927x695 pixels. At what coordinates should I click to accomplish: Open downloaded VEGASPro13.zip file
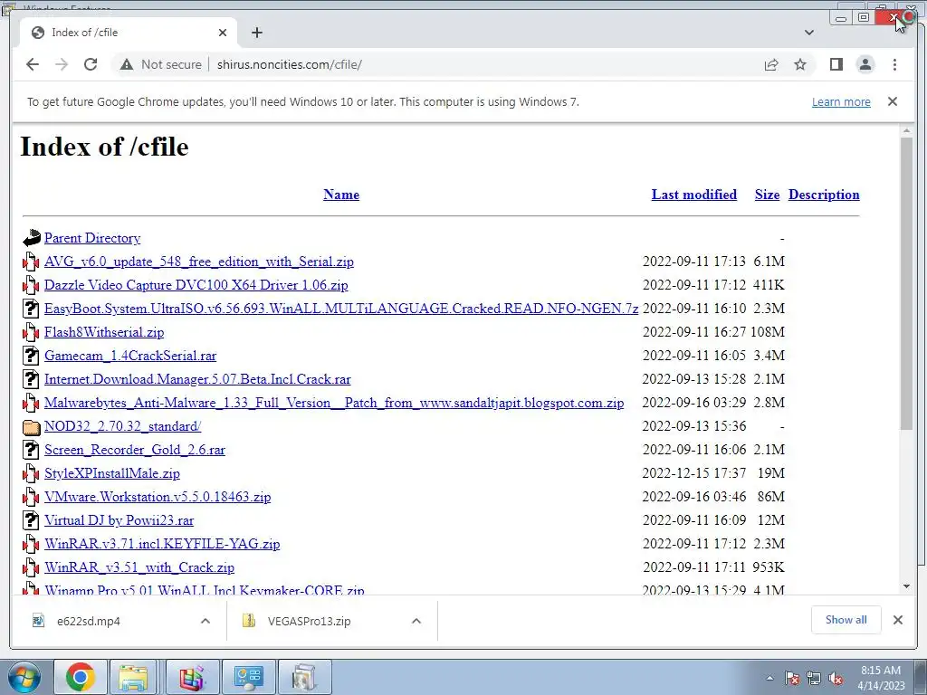pos(309,621)
